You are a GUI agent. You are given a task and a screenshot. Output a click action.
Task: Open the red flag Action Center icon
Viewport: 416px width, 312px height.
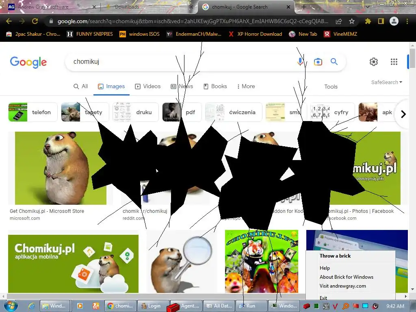[x=355, y=306]
